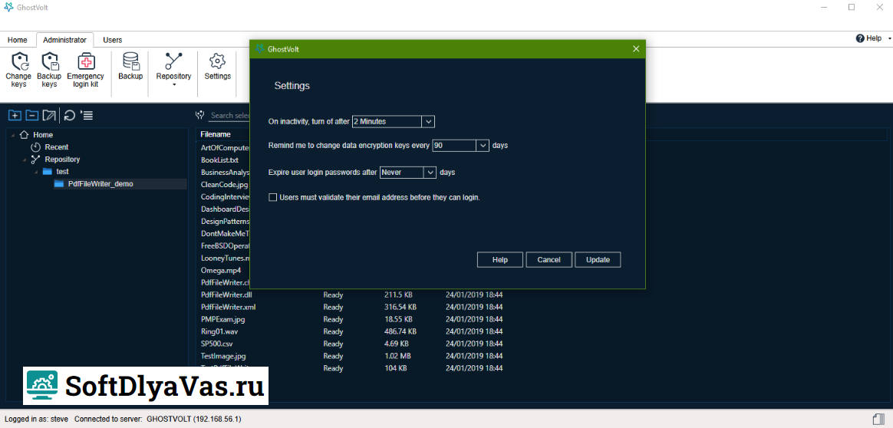The image size is (893, 428).
Task: Click the 316.54 KB size cell
Action: point(401,307)
